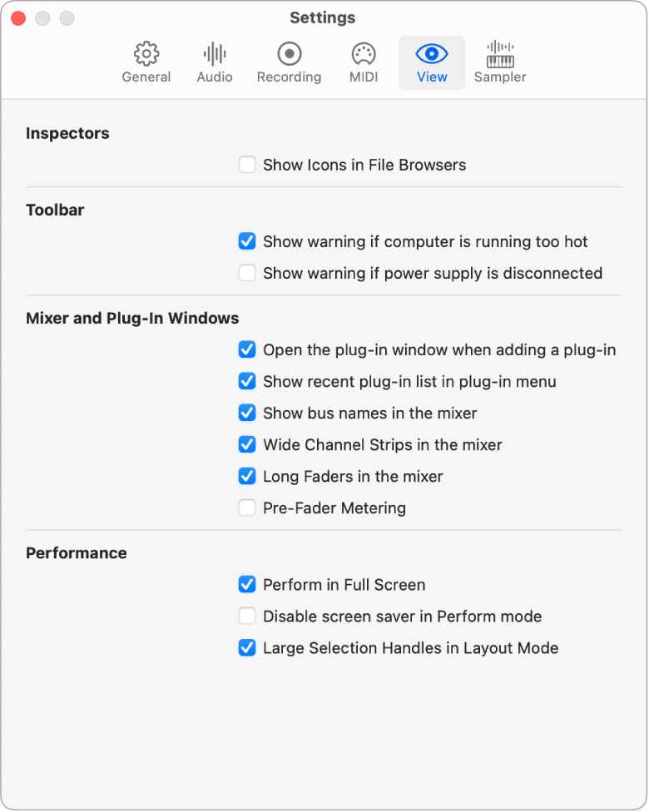Open the Recording settings pane

289,62
